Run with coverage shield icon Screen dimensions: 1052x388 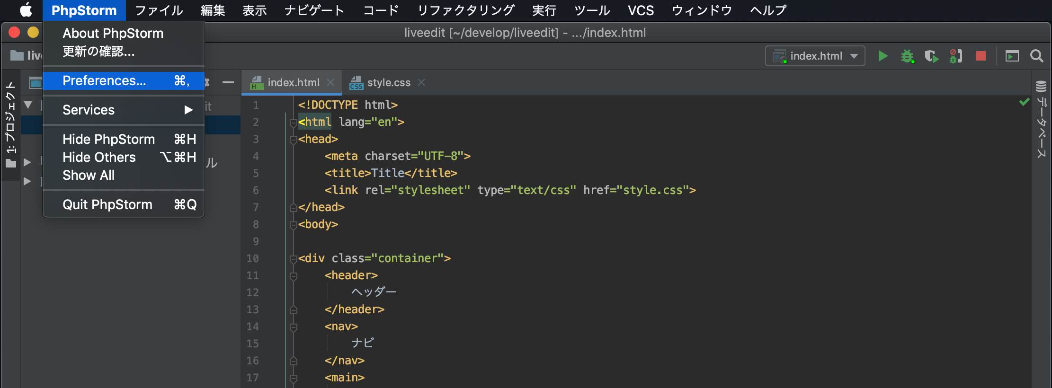pos(931,56)
